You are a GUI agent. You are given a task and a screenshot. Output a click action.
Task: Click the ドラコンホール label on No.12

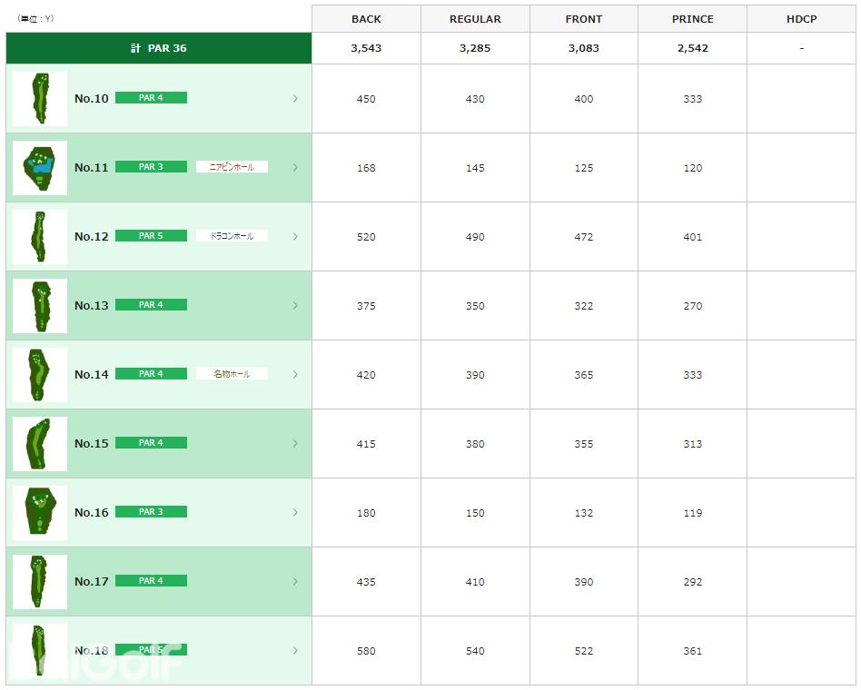(232, 236)
